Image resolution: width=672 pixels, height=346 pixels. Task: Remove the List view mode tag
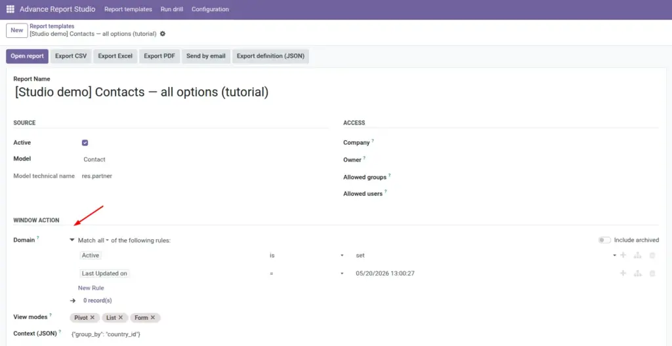click(x=121, y=318)
